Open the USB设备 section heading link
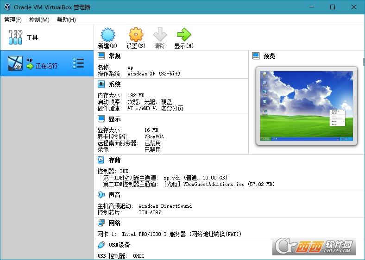The height and width of the screenshot is (260, 365). point(120,245)
